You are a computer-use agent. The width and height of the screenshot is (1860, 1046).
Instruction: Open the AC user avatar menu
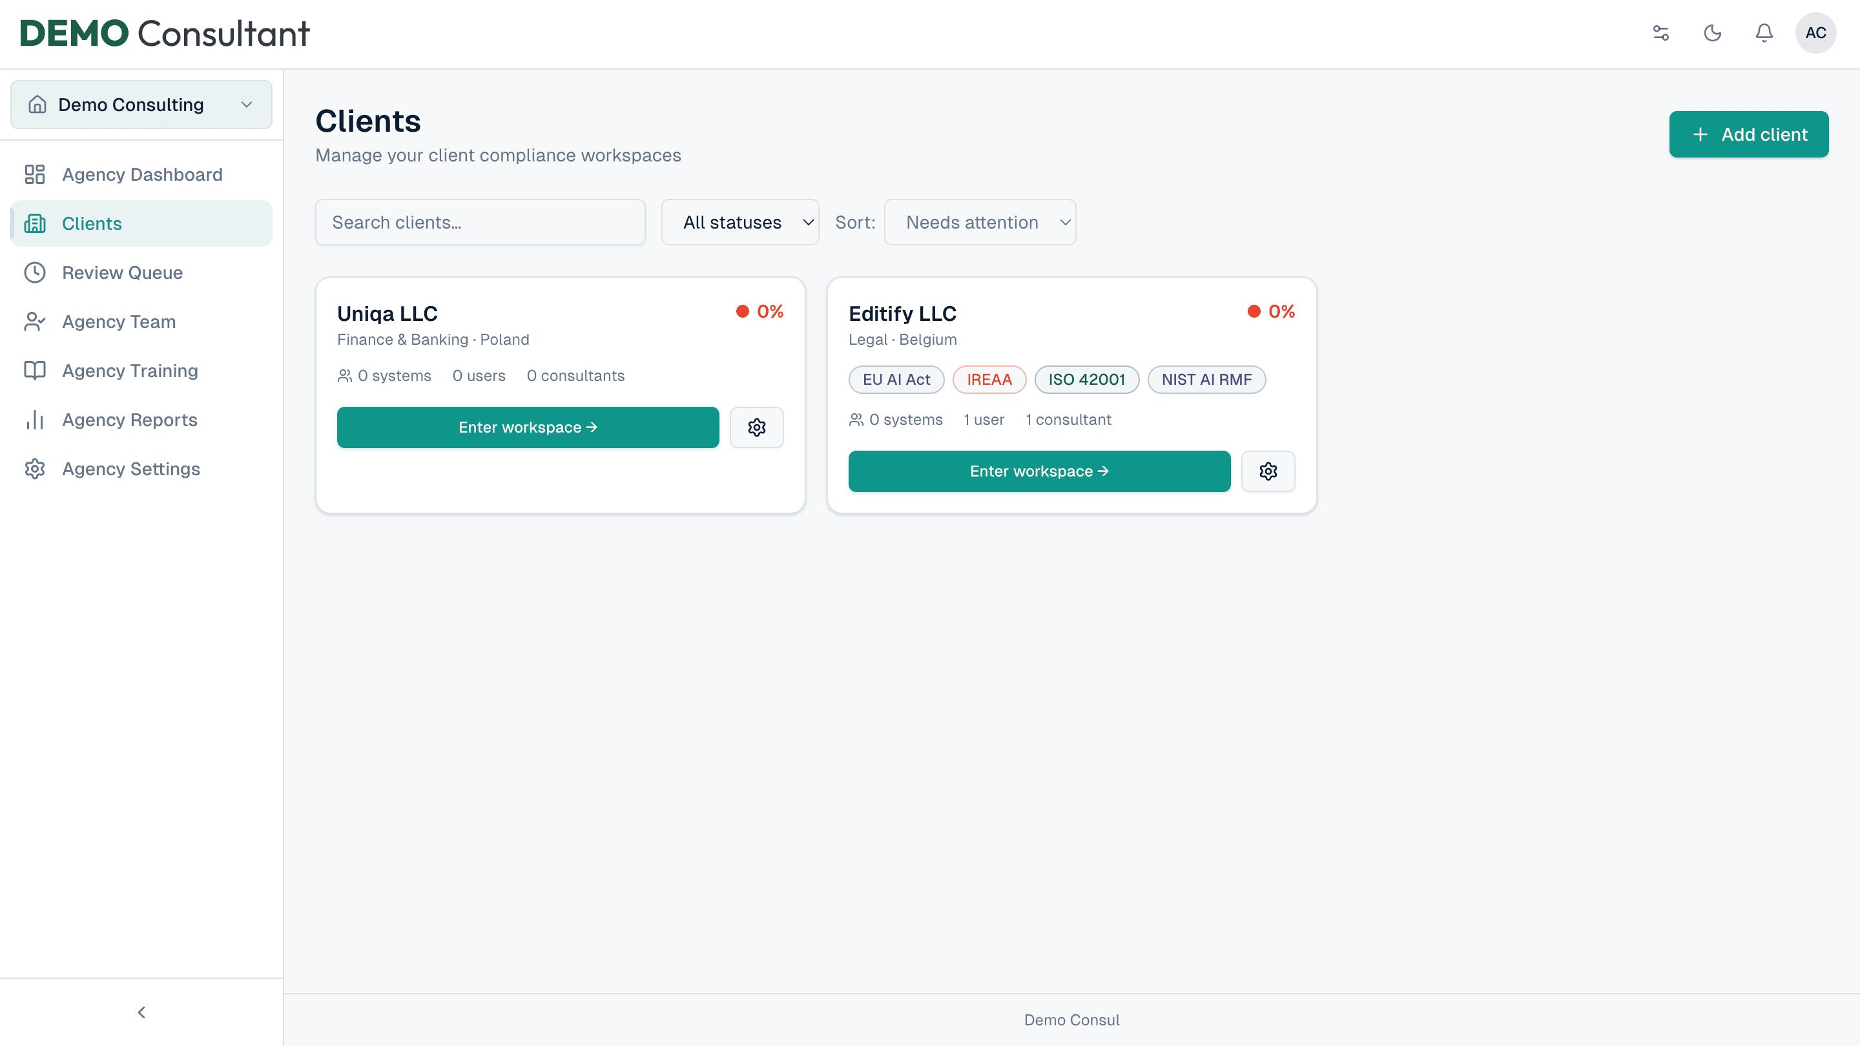tap(1815, 33)
